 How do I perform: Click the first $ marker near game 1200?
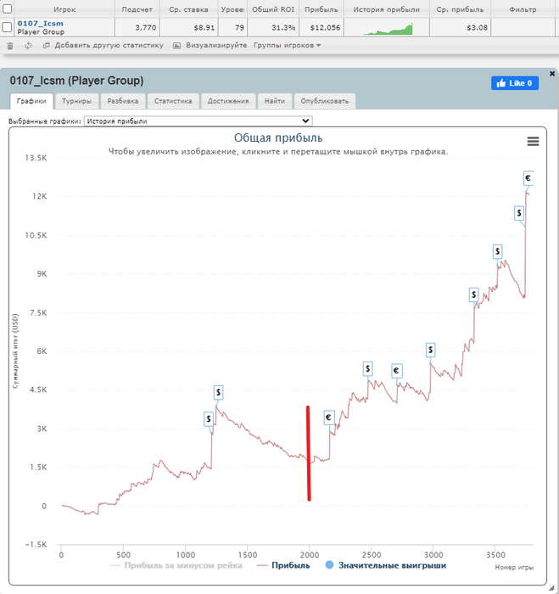click(209, 419)
